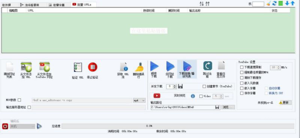Check the 强制最佳质量的MP4 checkbox
This screenshot has height=138, width=300.
(242, 72)
